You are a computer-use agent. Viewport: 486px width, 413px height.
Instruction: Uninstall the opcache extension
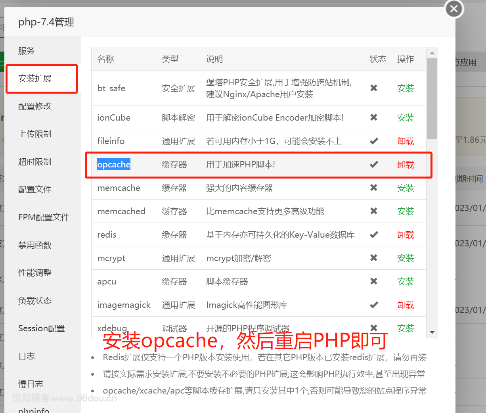point(406,164)
